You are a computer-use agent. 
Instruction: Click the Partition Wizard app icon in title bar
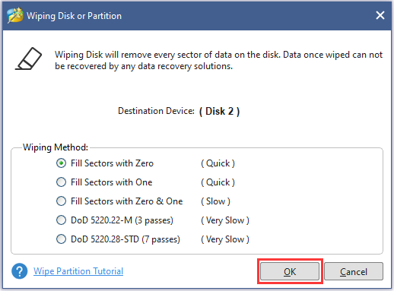click(x=15, y=15)
